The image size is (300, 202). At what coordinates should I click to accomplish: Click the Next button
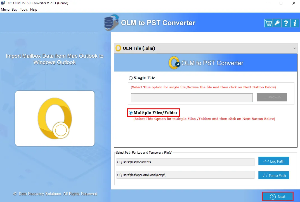click(278, 196)
